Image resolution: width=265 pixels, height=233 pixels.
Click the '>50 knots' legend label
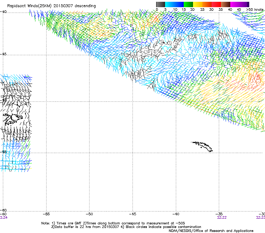[255, 10]
